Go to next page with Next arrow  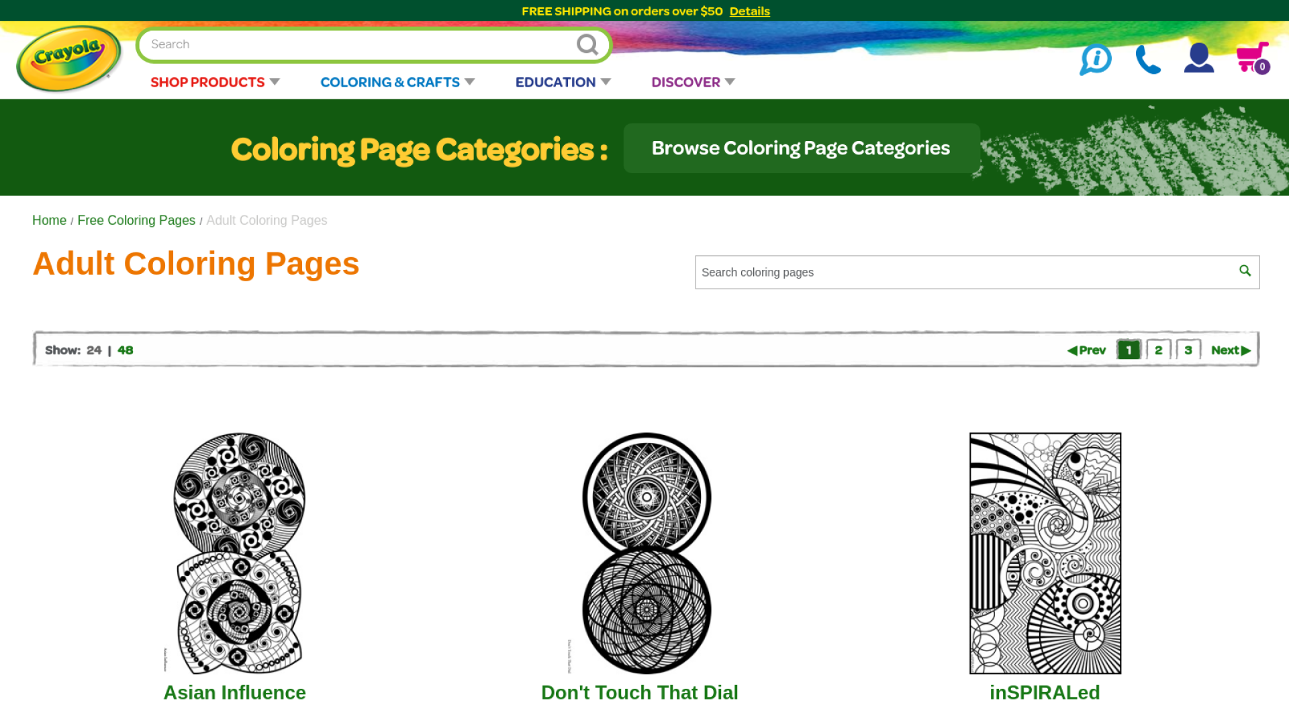pyautogui.click(x=1231, y=350)
